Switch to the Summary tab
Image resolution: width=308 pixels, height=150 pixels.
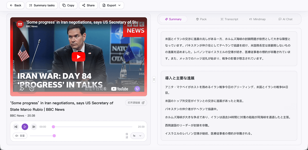[x=173, y=19]
